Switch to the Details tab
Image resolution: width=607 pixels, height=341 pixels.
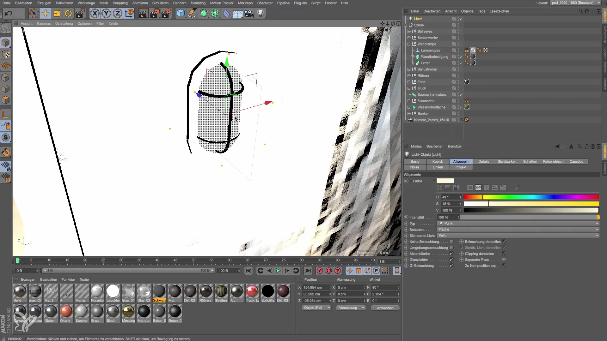484,162
